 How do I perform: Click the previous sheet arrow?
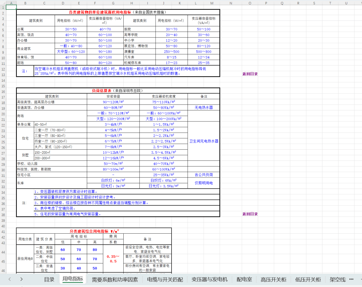point(9,279)
